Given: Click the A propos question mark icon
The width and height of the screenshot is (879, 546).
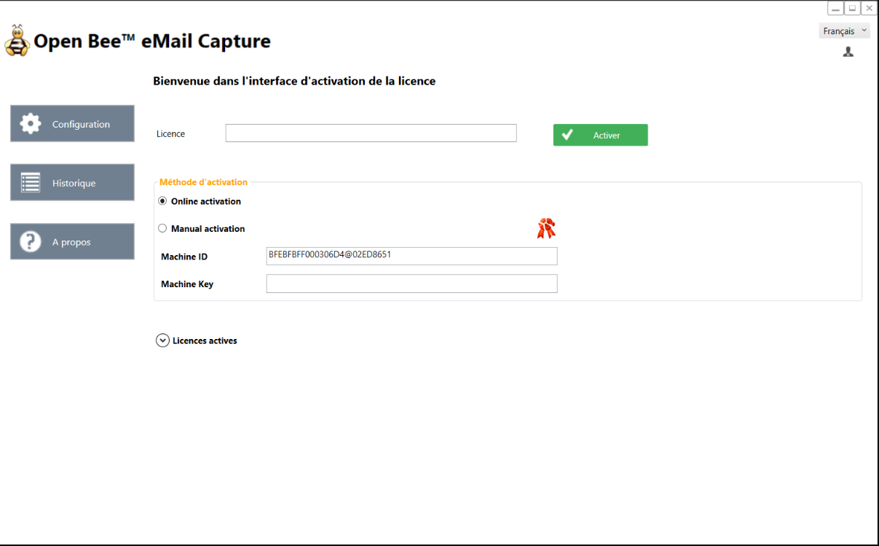Looking at the screenshot, I should point(31,241).
